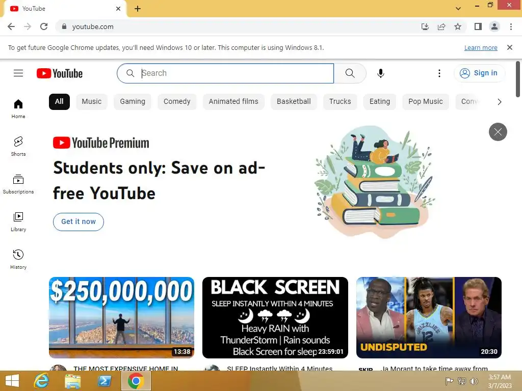Open Shorts from sidebar
Image resolution: width=522 pixels, height=391 pixels.
pos(18,147)
